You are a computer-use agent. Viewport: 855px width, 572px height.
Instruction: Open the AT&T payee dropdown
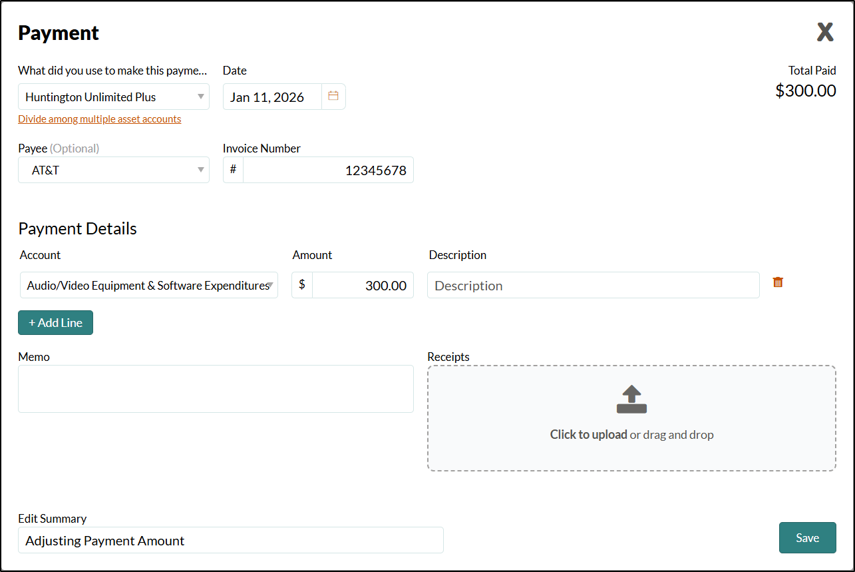coord(114,170)
